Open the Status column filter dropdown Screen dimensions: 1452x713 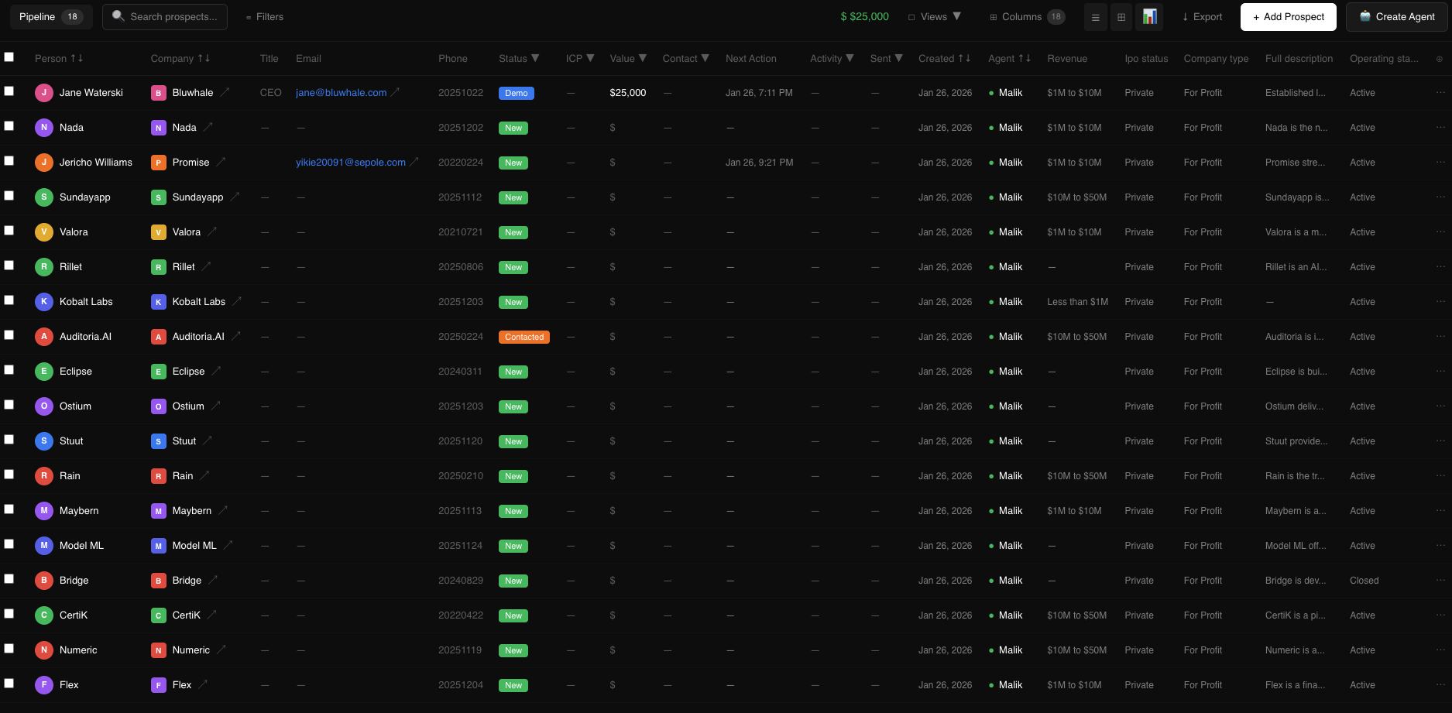tap(535, 58)
